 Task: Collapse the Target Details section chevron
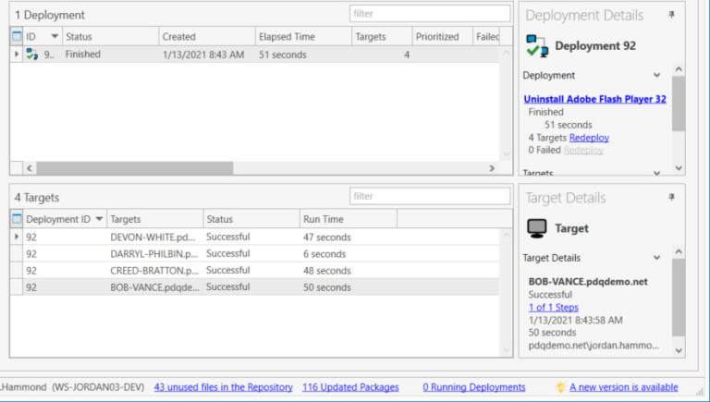(x=656, y=258)
